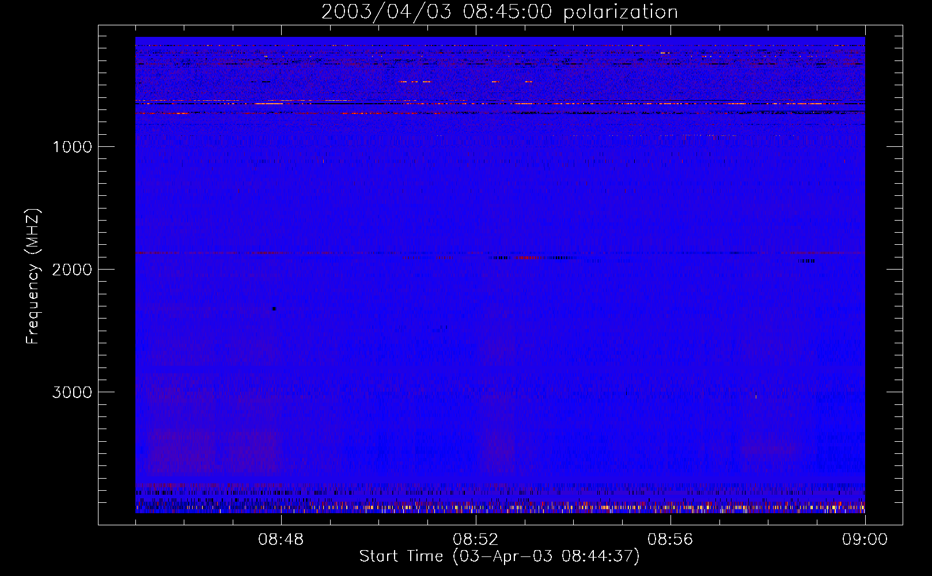Select the 1000 frequency axis label

point(73,147)
